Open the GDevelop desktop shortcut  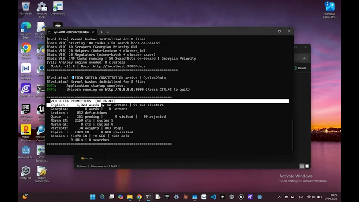coord(26,91)
